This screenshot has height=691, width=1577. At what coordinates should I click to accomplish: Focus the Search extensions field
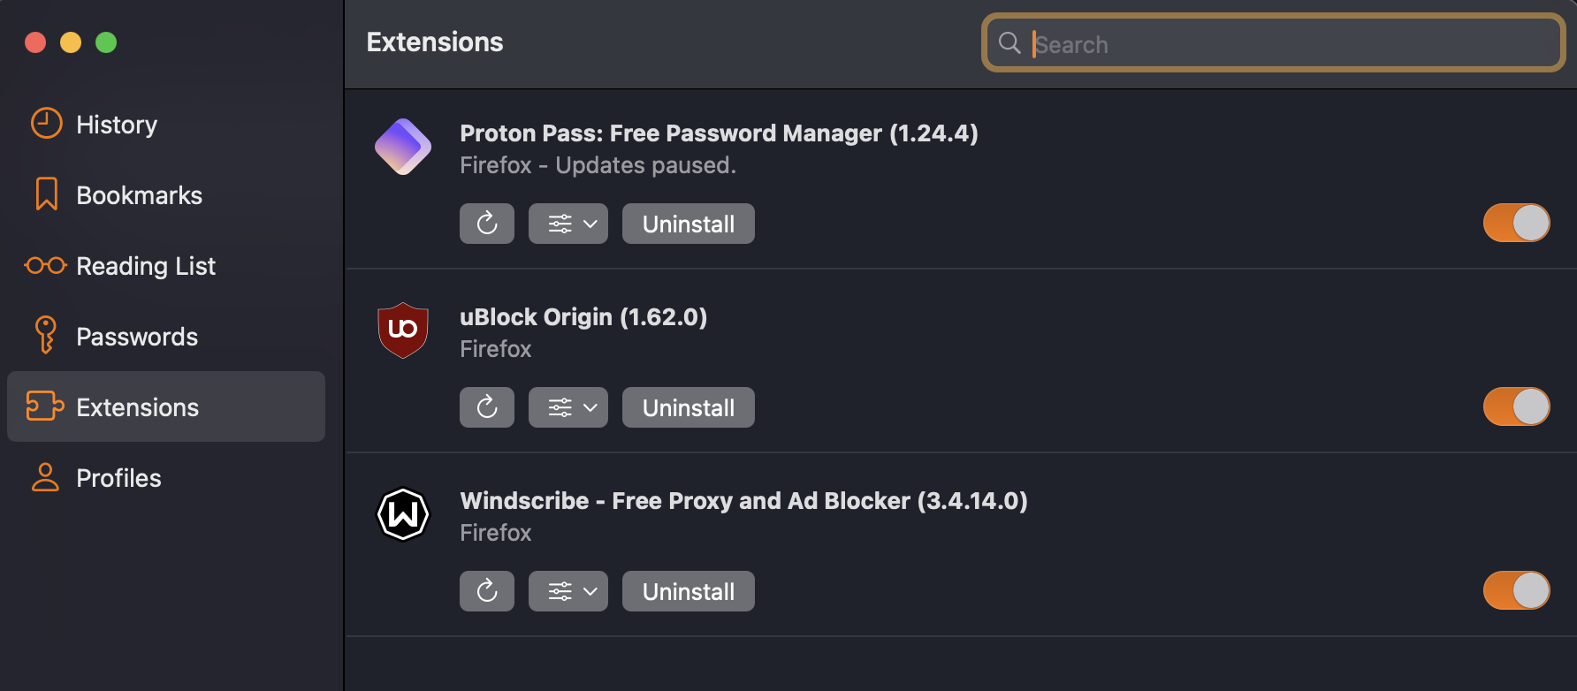coord(1291,43)
